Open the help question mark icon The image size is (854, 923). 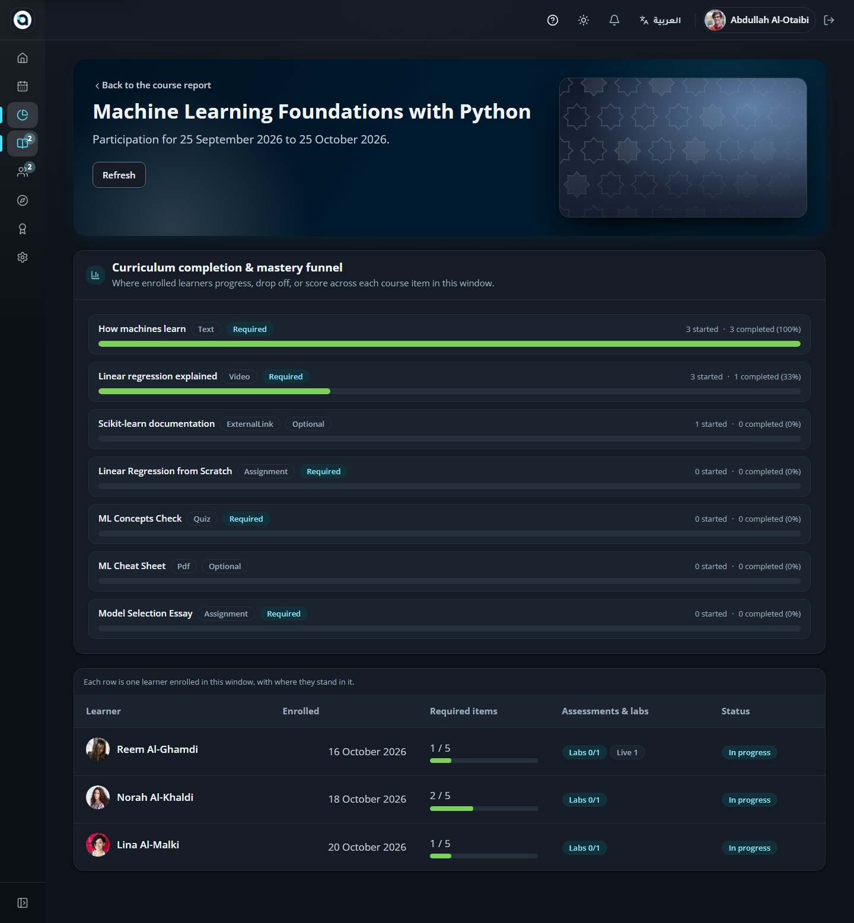click(553, 20)
